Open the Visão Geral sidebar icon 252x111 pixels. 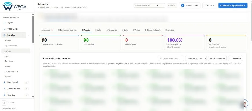[5, 29]
